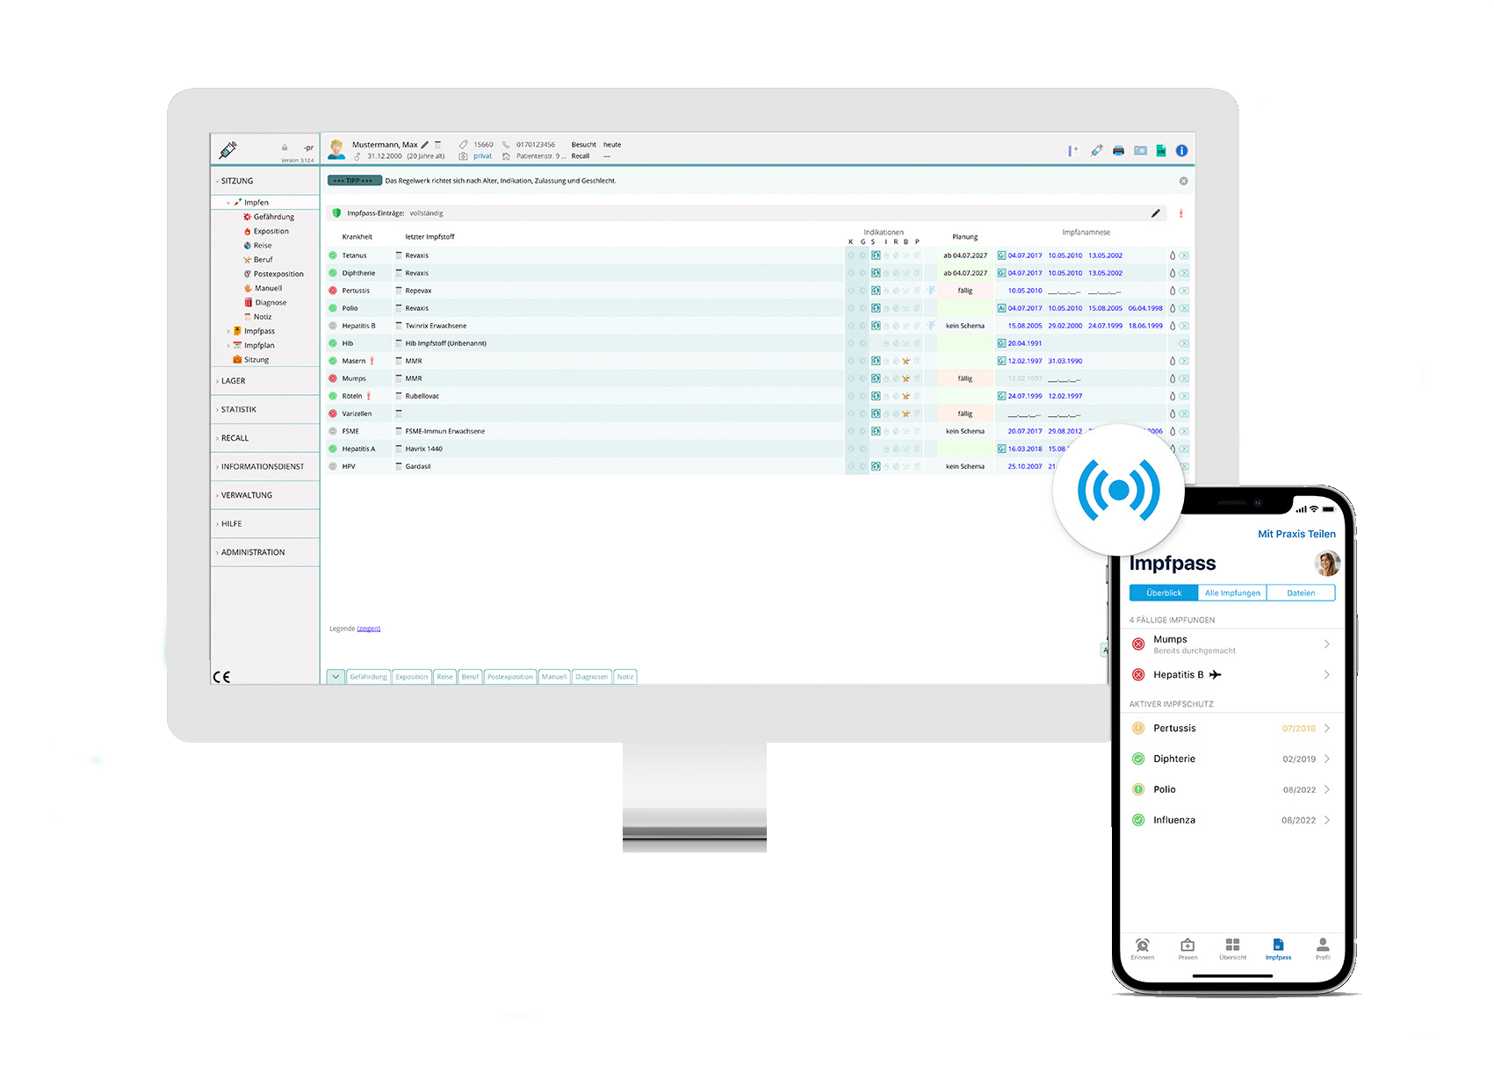Click the Legende zeigen link
Screen dimensions: 1494x1072
click(x=369, y=629)
